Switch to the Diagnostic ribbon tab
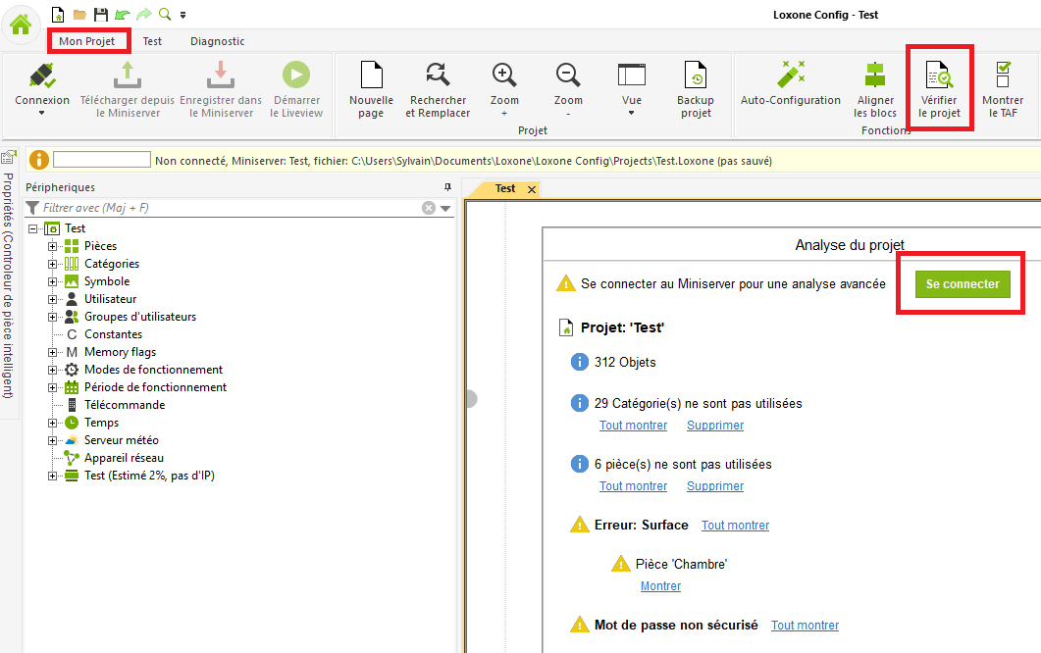 [x=217, y=41]
